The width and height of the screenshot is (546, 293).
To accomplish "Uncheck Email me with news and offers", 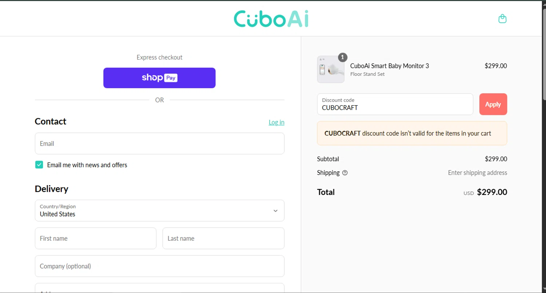I will (39, 165).
